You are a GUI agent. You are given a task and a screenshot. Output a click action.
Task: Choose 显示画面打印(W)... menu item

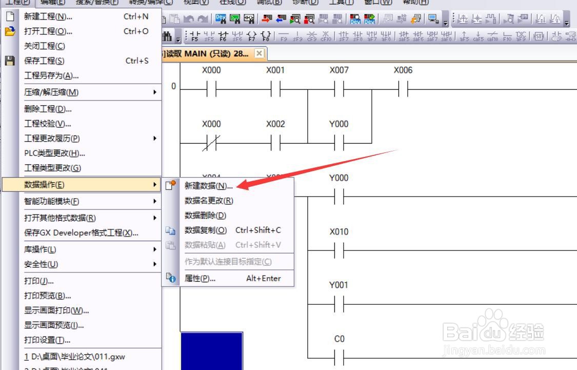[x=82, y=310]
